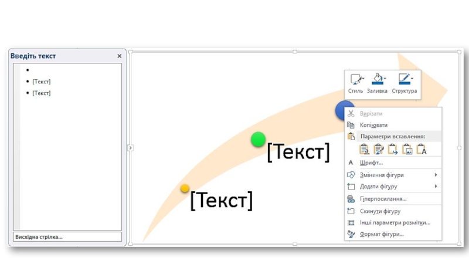Open Формат фігури... dialog
Screen dimensions: 469x264
(x=382, y=234)
